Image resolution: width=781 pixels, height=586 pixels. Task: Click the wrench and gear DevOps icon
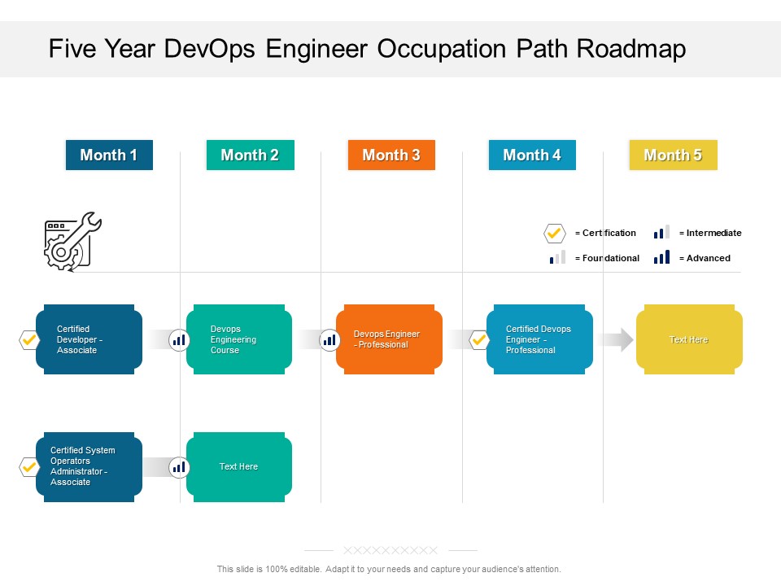72,242
